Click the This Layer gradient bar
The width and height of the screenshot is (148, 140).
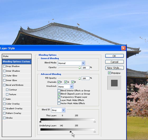click(67, 119)
